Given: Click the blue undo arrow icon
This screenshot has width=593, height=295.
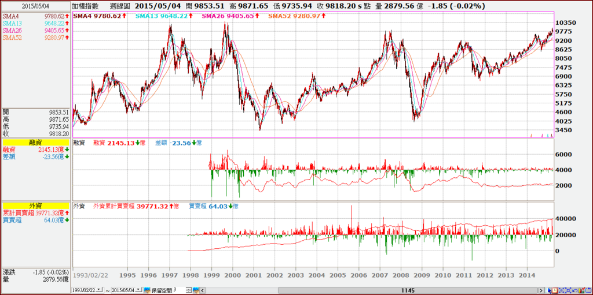Looking at the screenshot, I should [x=575, y=290].
